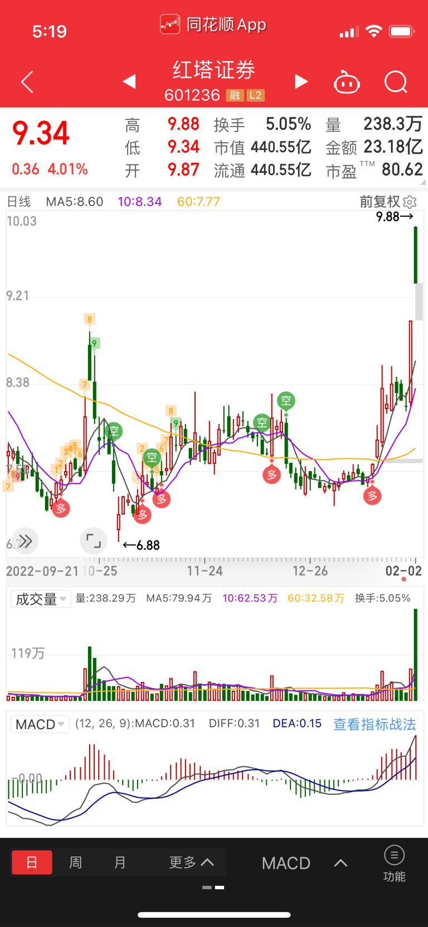Tap the red 多 marker near 12-26
The height and width of the screenshot is (927, 428).
271,474
